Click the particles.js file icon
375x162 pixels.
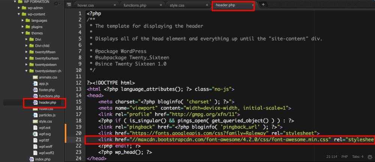[x=35, y=115]
